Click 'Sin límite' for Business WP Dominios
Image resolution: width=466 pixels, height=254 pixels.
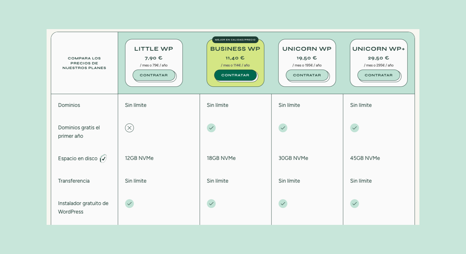pos(218,105)
